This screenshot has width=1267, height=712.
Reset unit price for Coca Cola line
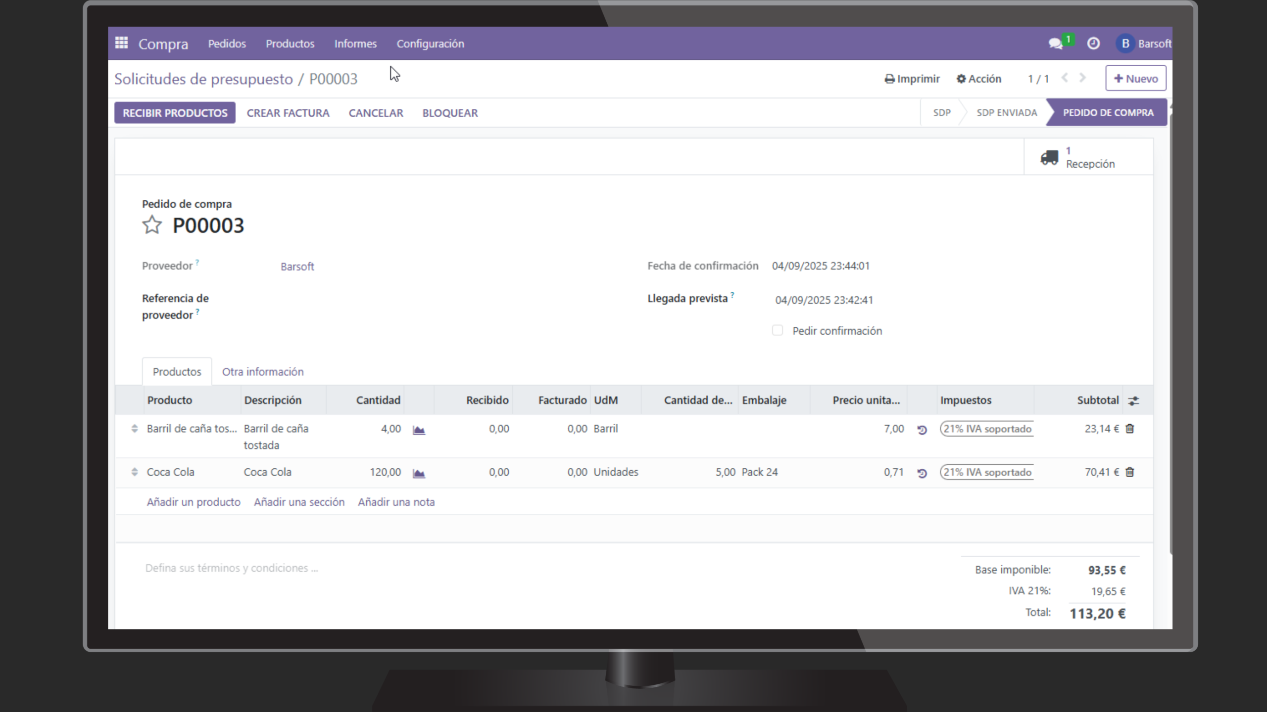click(922, 473)
